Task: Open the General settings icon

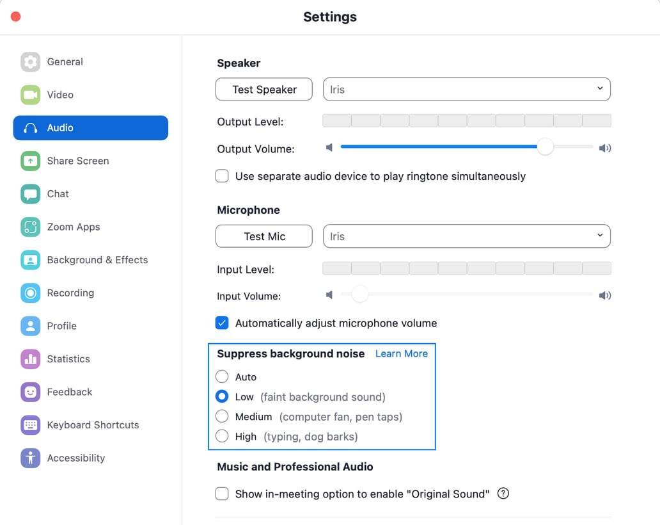Action: (30, 61)
